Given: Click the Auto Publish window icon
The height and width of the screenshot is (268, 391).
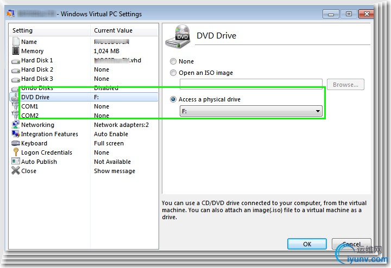Looking at the screenshot, I should tap(16, 161).
